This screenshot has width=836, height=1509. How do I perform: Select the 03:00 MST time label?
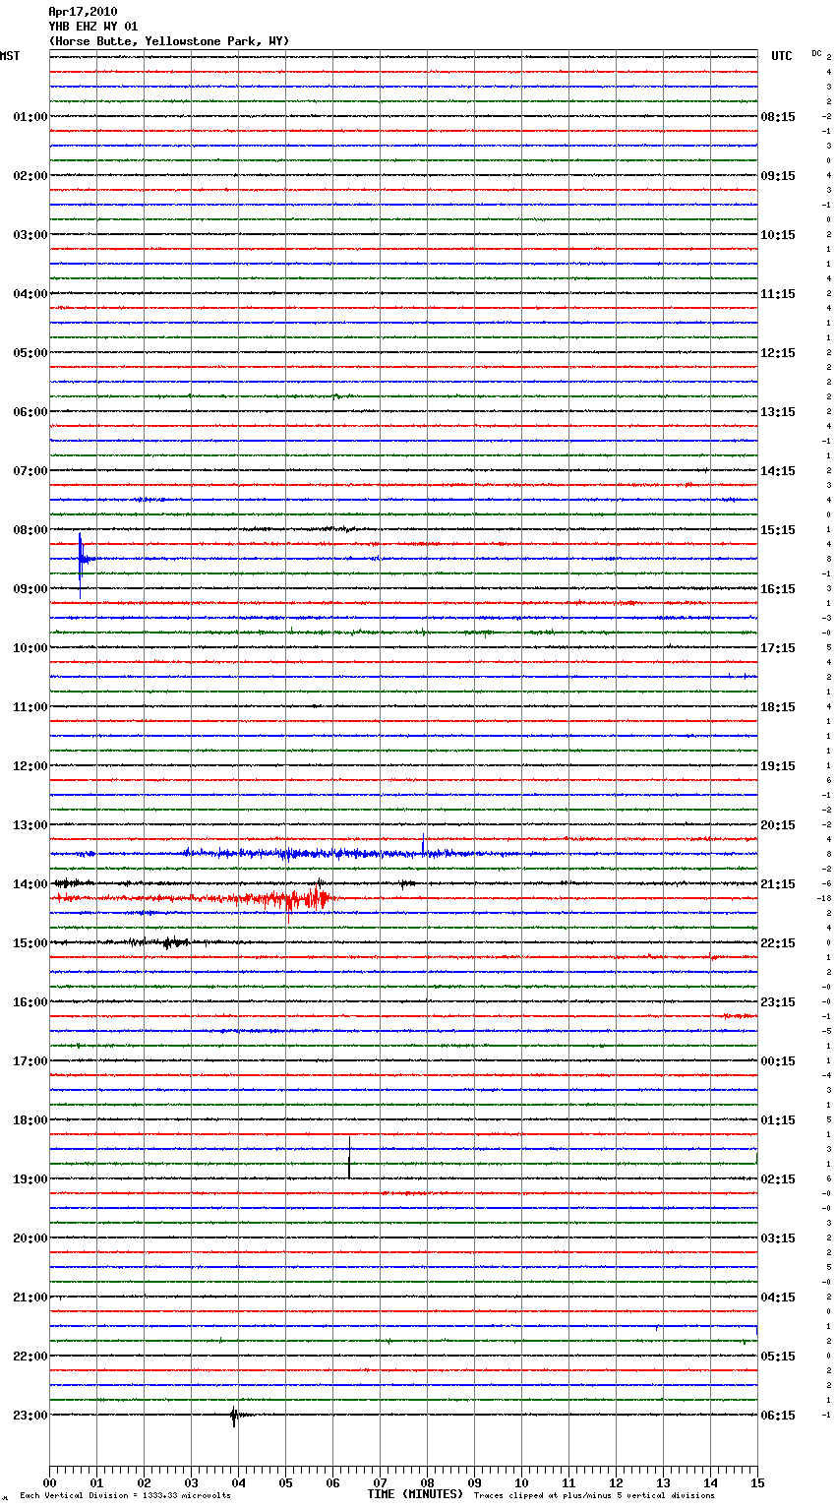[x=30, y=235]
